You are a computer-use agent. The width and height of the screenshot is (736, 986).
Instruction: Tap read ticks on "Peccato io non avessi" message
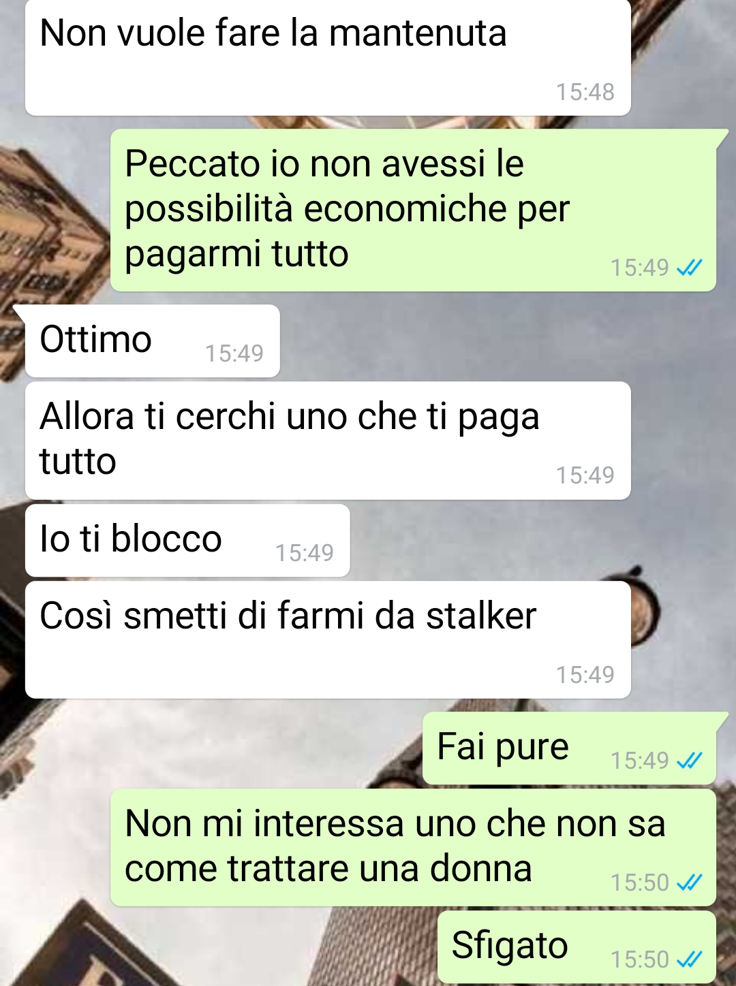(689, 268)
